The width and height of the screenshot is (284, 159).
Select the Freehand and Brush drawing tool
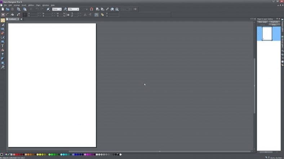point(3,25)
